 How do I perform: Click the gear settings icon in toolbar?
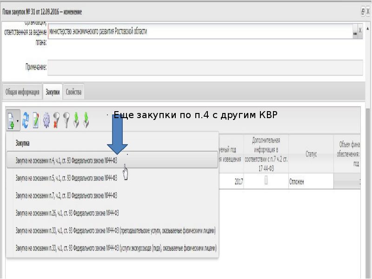46,120
